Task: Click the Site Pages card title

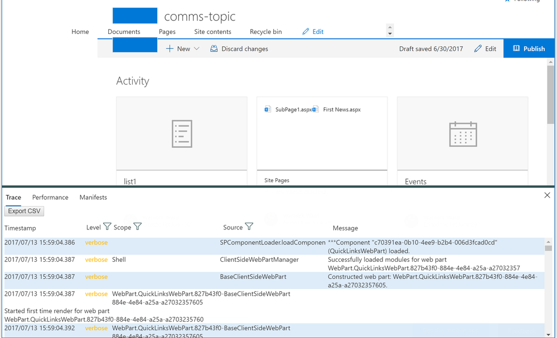Action: pyautogui.click(x=277, y=180)
